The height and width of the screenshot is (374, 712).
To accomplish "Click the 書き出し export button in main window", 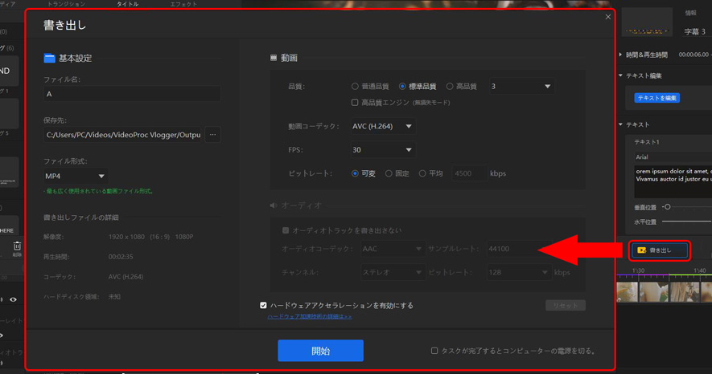I will (x=660, y=250).
